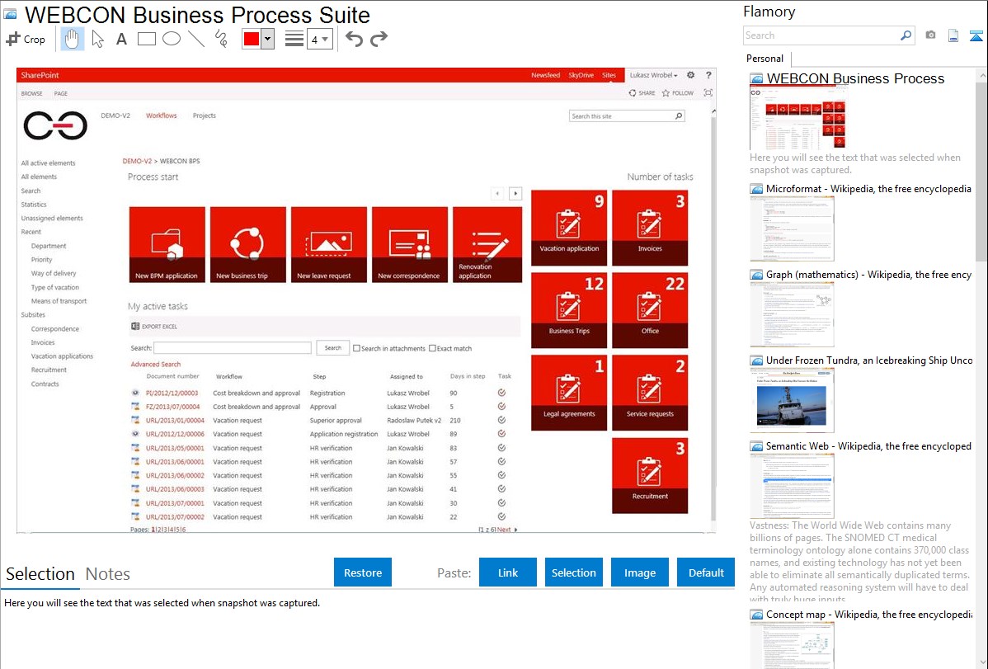Select the arrow pointer tool
Viewport: 988px width, 669px height.
click(x=97, y=39)
